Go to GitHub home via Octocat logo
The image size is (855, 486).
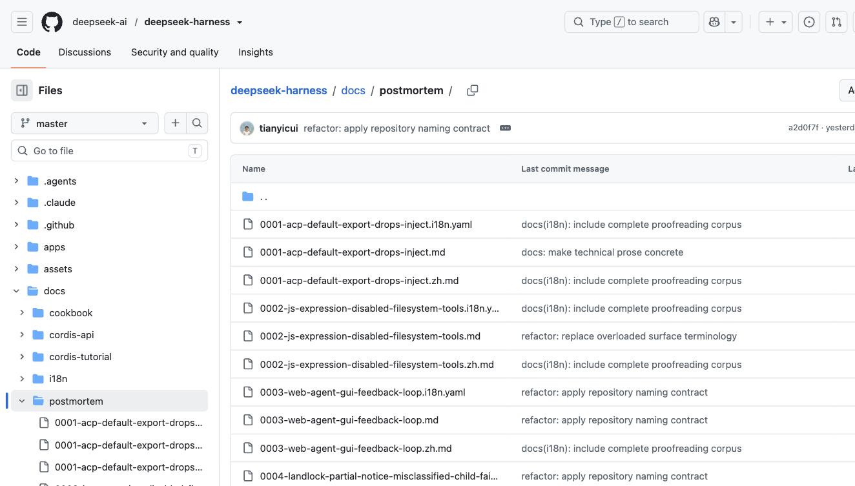click(52, 22)
